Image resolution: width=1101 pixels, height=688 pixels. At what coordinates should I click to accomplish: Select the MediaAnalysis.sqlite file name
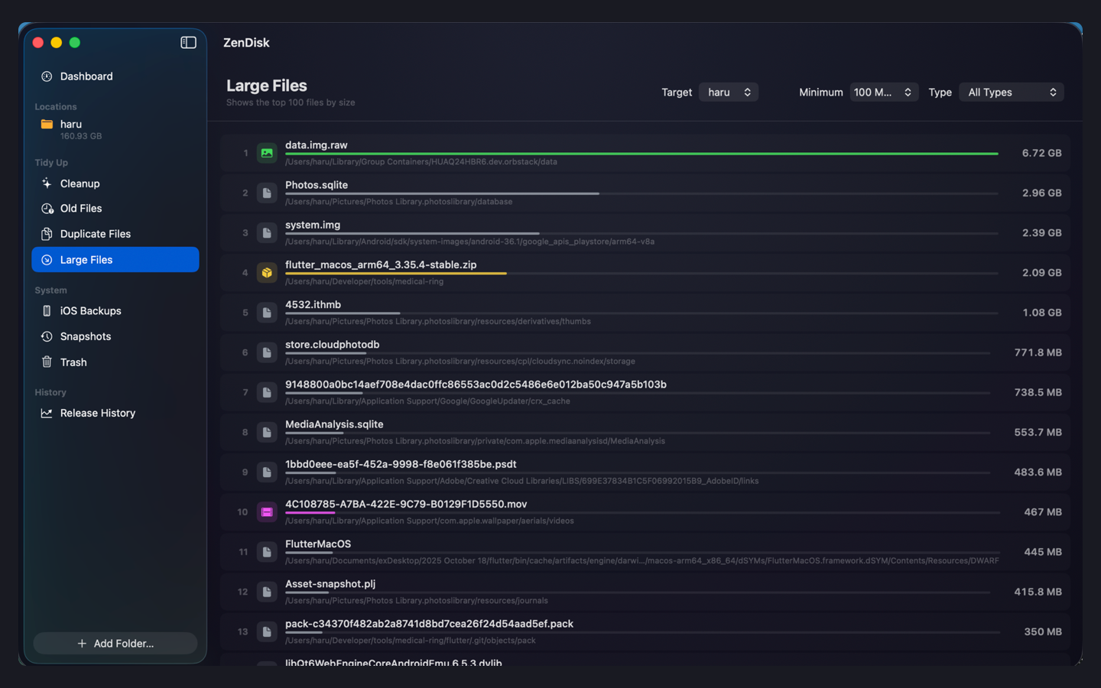point(334,424)
